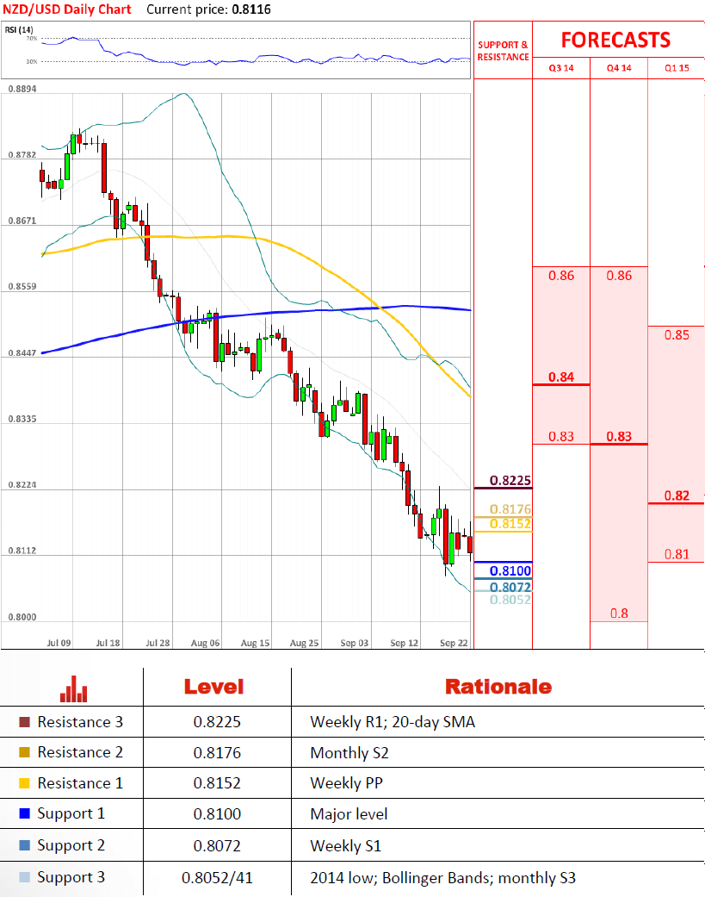Click the 'Weekly S1' rationale cell

pyautogui.click(x=346, y=845)
